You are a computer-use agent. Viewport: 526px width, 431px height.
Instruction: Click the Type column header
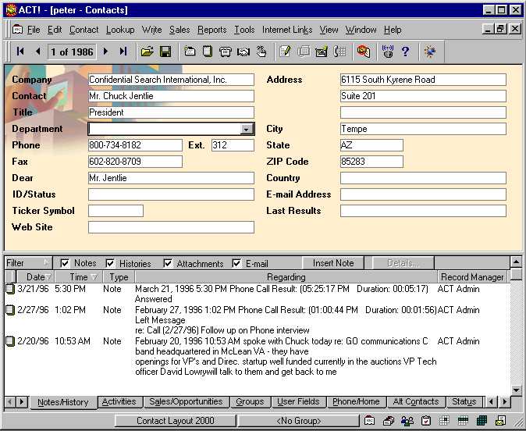point(119,277)
